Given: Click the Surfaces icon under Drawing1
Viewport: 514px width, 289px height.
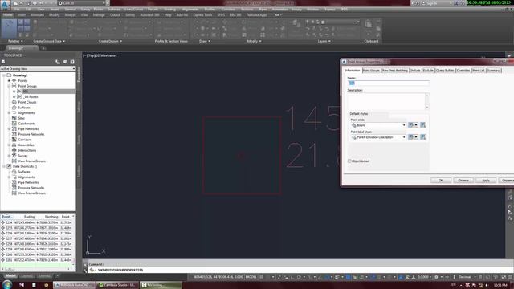Looking at the screenshot, I should click(x=14, y=108).
